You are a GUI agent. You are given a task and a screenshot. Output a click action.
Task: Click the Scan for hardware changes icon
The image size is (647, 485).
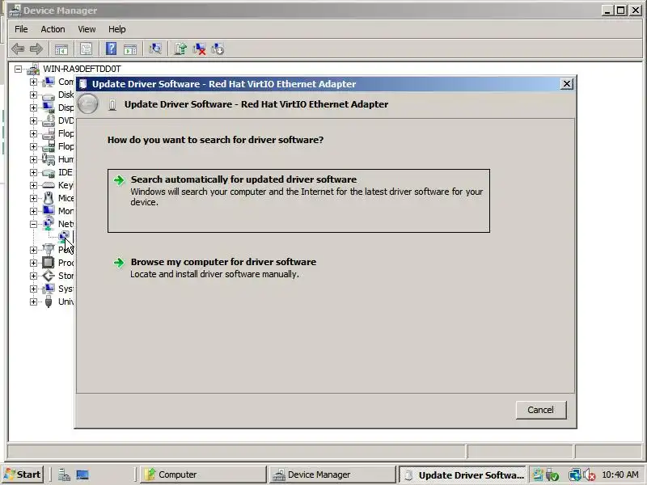point(155,49)
